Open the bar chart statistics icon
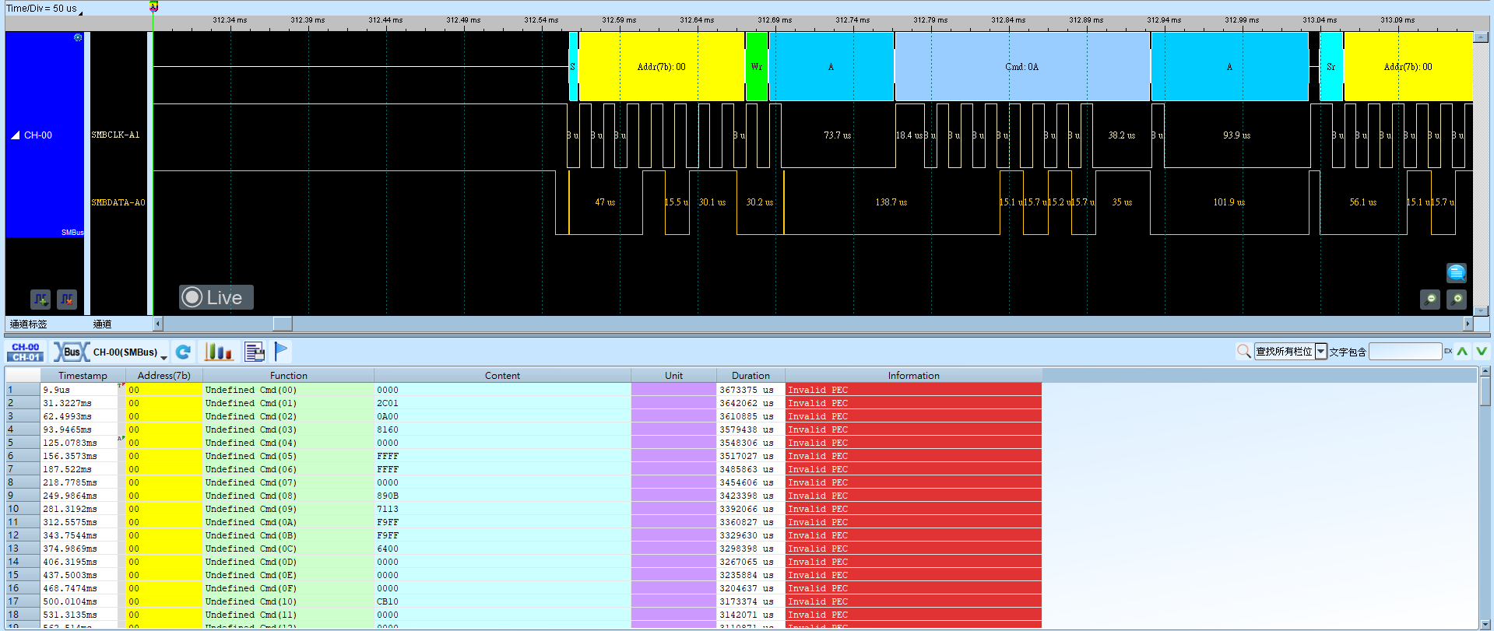The image size is (1494, 631). click(219, 352)
